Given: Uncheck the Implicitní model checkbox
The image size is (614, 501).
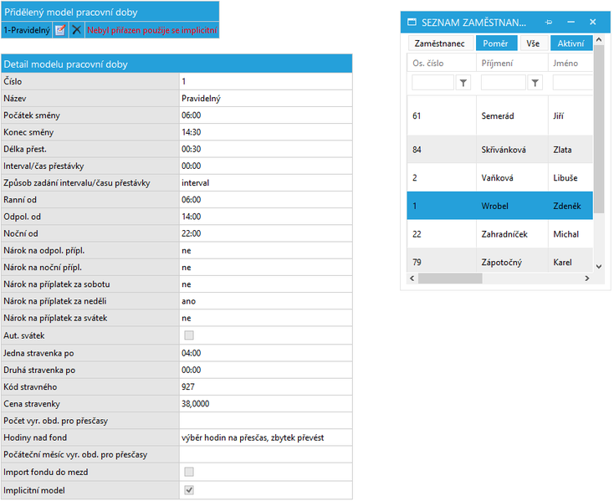Looking at the screenshot, I should coord(189,490).
